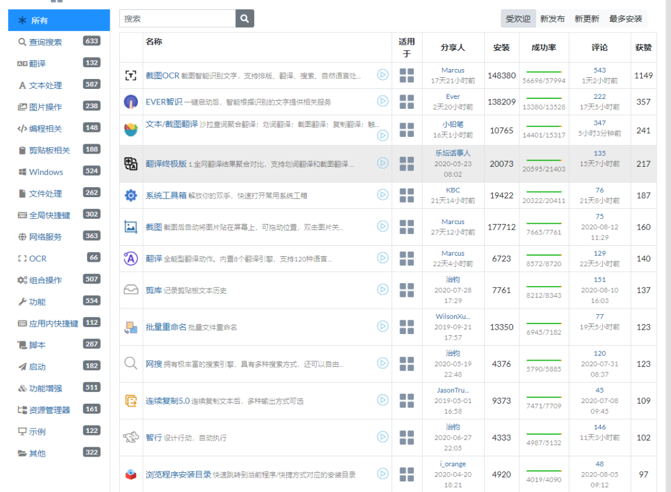The height and width of the screenshot is (492, 671).
Task: Click the magnifier search button
Action: (x=245, y=19)
